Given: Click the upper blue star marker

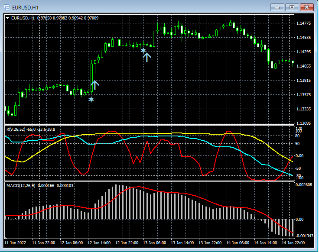Looking at the screenshot, I should point(143,51).
